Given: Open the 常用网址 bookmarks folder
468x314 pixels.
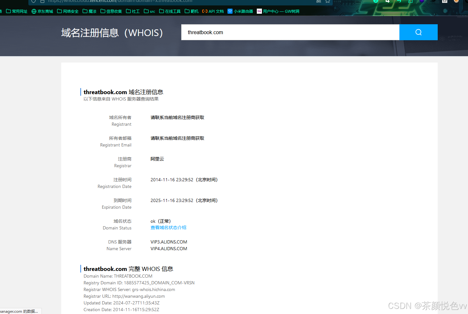Looking at the screenshot, I should 17,11.
